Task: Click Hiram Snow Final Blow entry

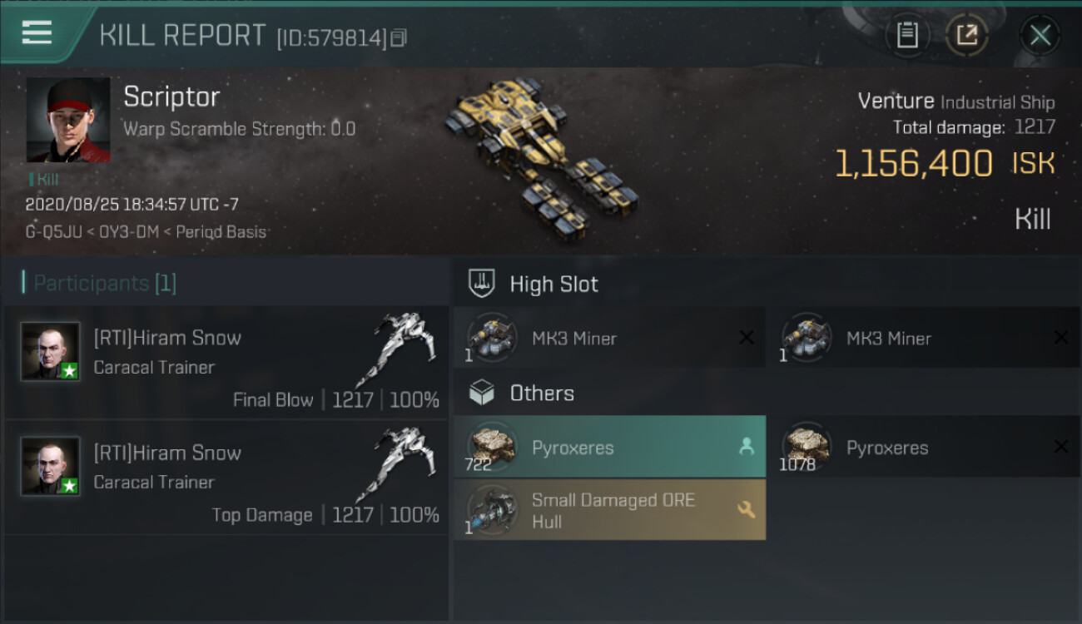Action: [x=226, y=363]
